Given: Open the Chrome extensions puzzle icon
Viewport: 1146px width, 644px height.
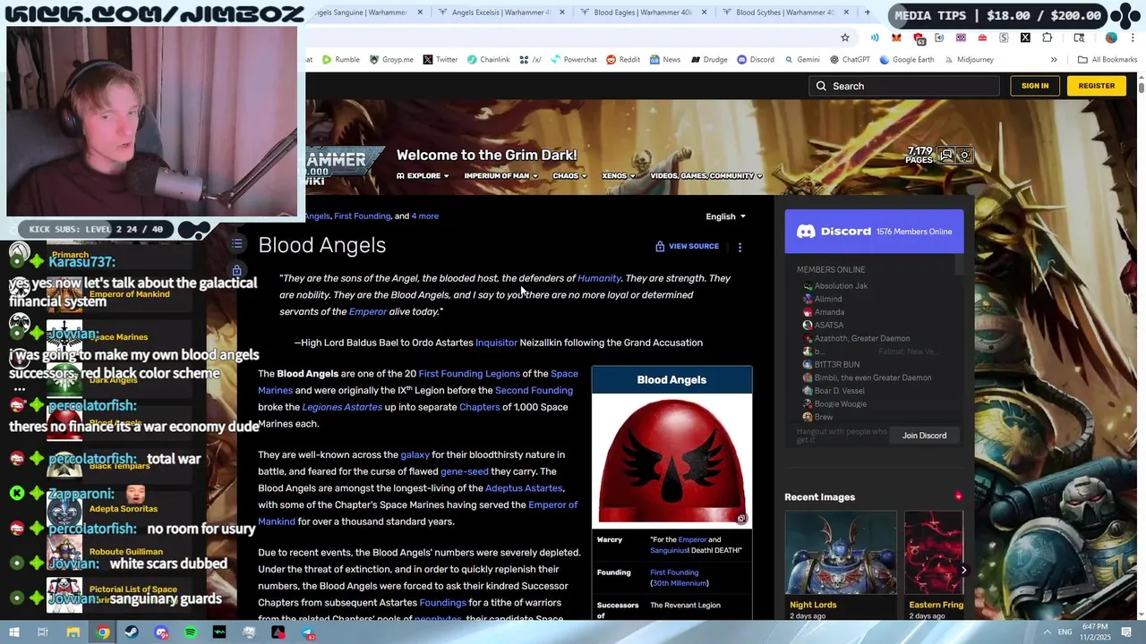Looking at the screenshot, I should tap(1047, 38).
